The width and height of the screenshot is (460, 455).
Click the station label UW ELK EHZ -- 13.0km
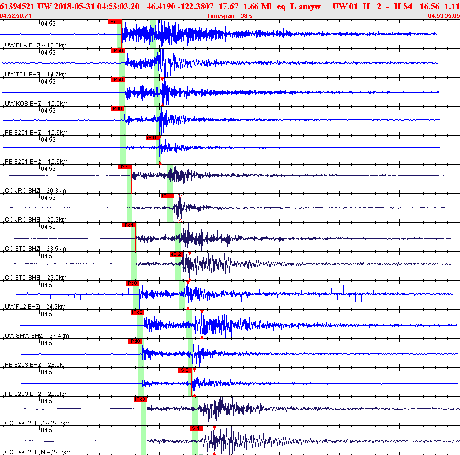36,45
